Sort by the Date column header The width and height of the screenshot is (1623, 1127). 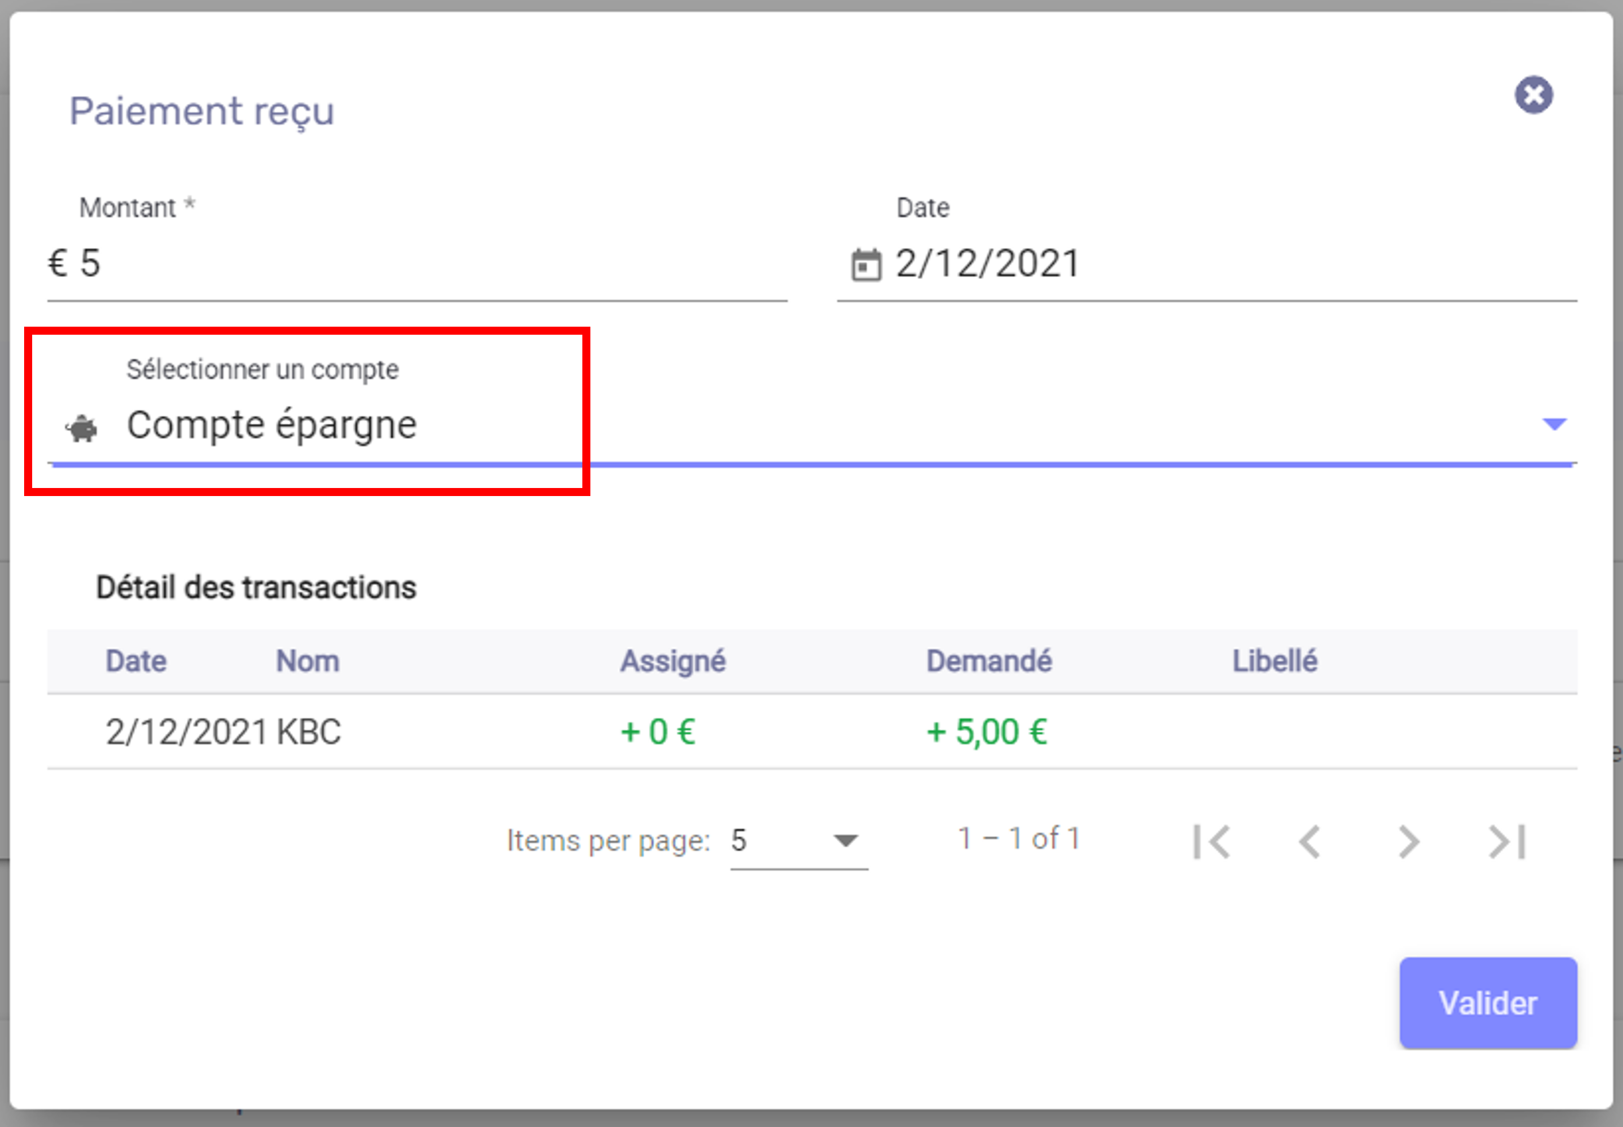click(136, 661)
